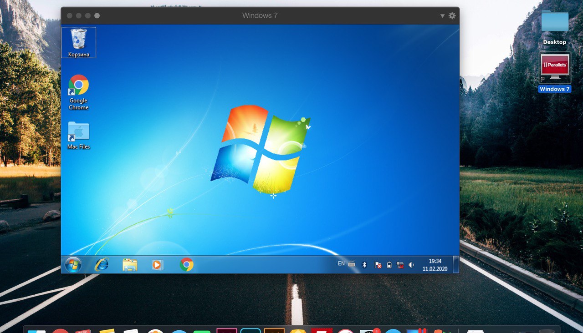Launch Windows Media Player from taskbar
Viewport: 583px width, 333px height.
click(x=157, y=264)
